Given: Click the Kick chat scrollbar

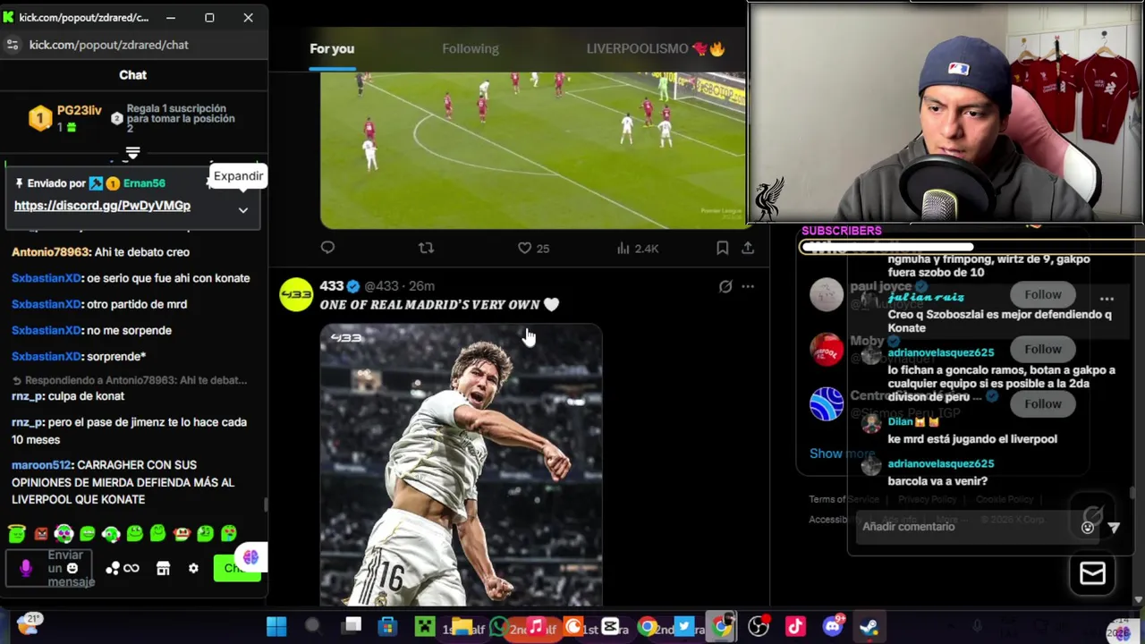Looking at the screenshot, I should pos(265,504).
